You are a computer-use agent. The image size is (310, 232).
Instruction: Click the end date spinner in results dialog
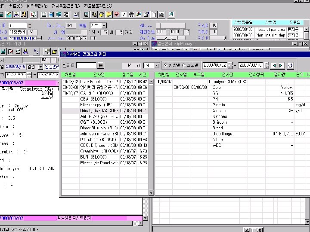(x=267, y=65)
